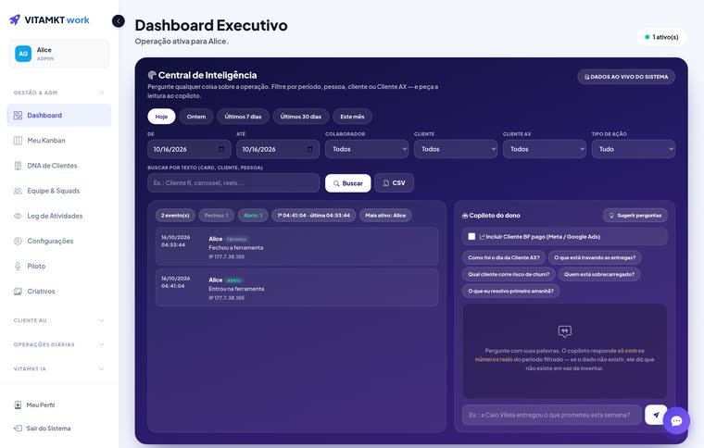This screenshot has width=704, height=448.
Task: Ask 'O que está travando as entregas?'
Action: pos(595,257)
